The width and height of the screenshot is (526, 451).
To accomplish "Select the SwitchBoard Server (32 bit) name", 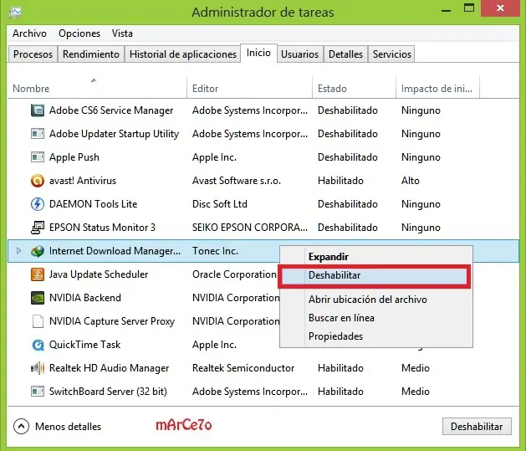I will point(108,392).
